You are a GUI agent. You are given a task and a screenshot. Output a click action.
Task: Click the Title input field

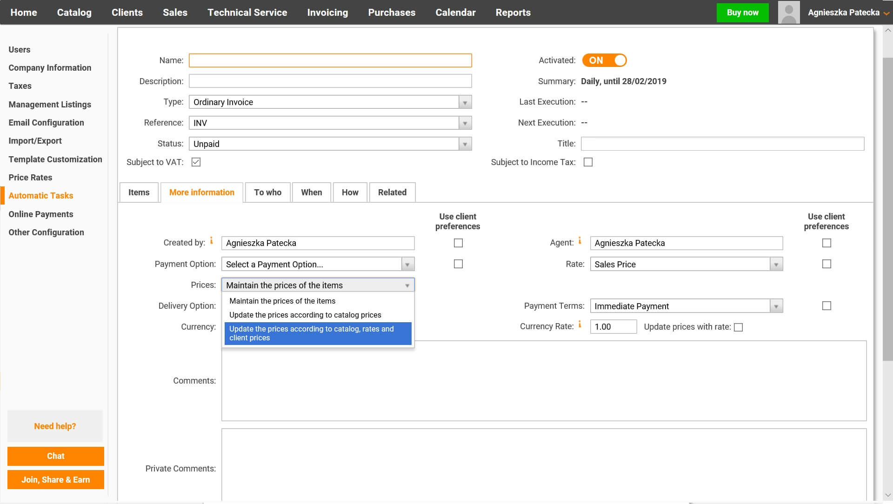[722, 144]
